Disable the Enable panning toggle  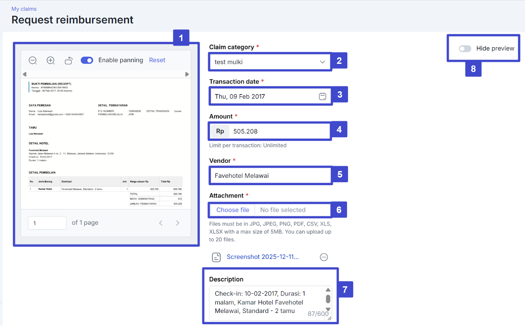[x=87, y=60]
